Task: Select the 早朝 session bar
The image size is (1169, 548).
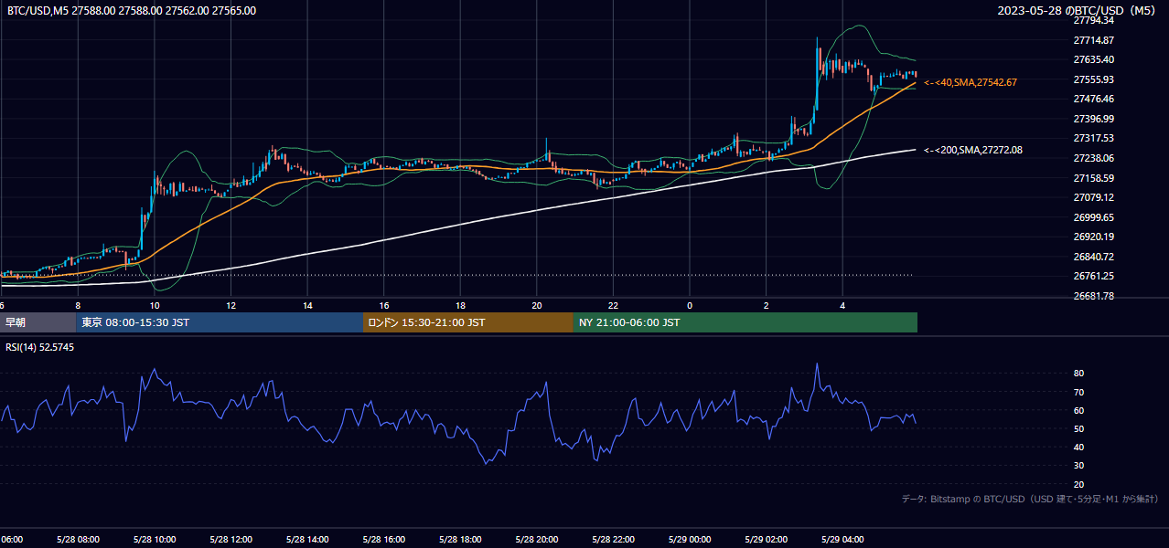Action: click(38, 322)
